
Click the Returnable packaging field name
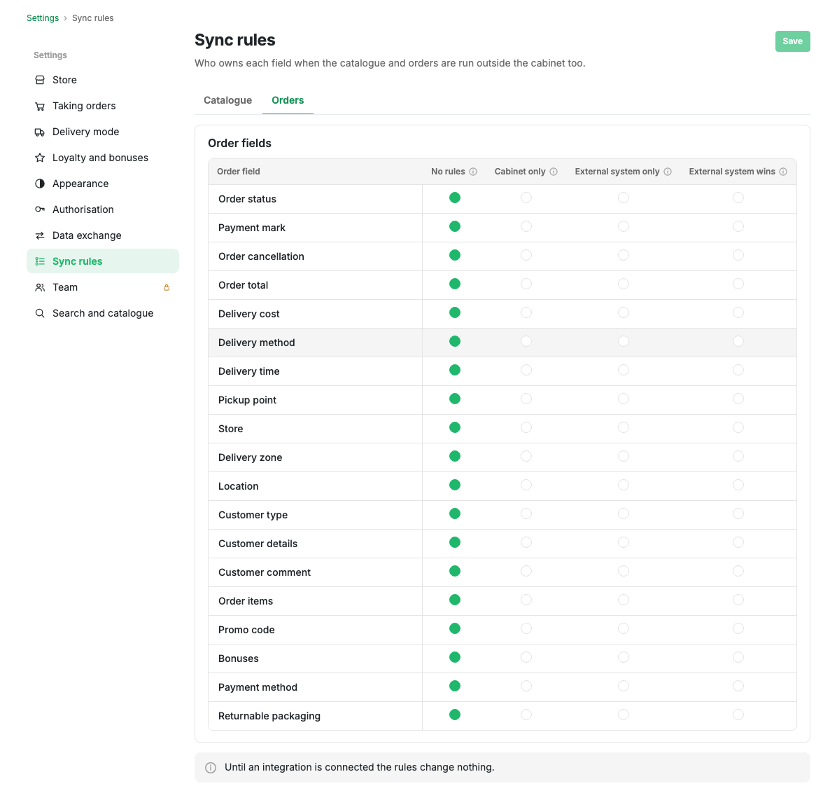coord(269,716)
